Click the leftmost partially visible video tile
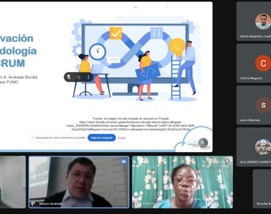The height and width of the screenshot is (214, 271). (13, 182)
